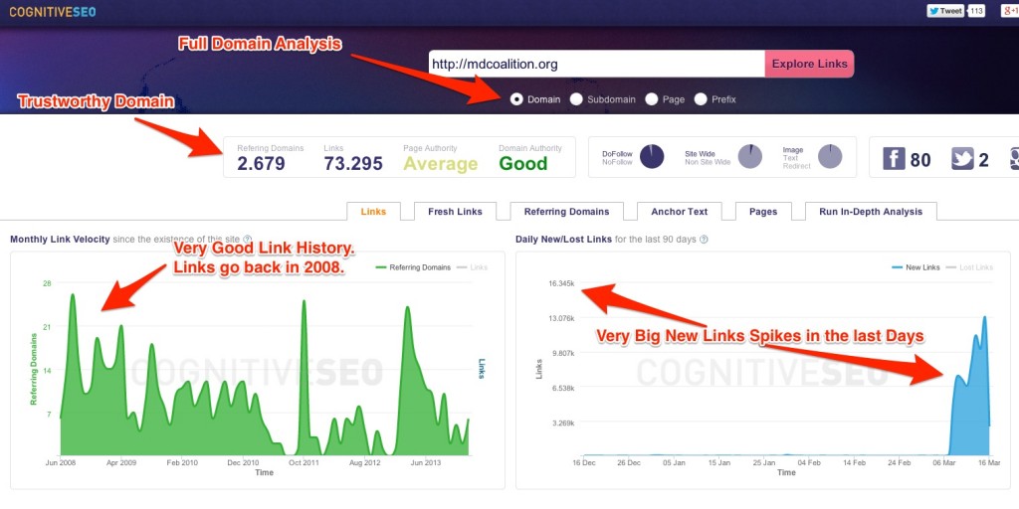Open the cognitiveSEO logo link
The width and height of the screenshot is (1019, 509).
53,12
